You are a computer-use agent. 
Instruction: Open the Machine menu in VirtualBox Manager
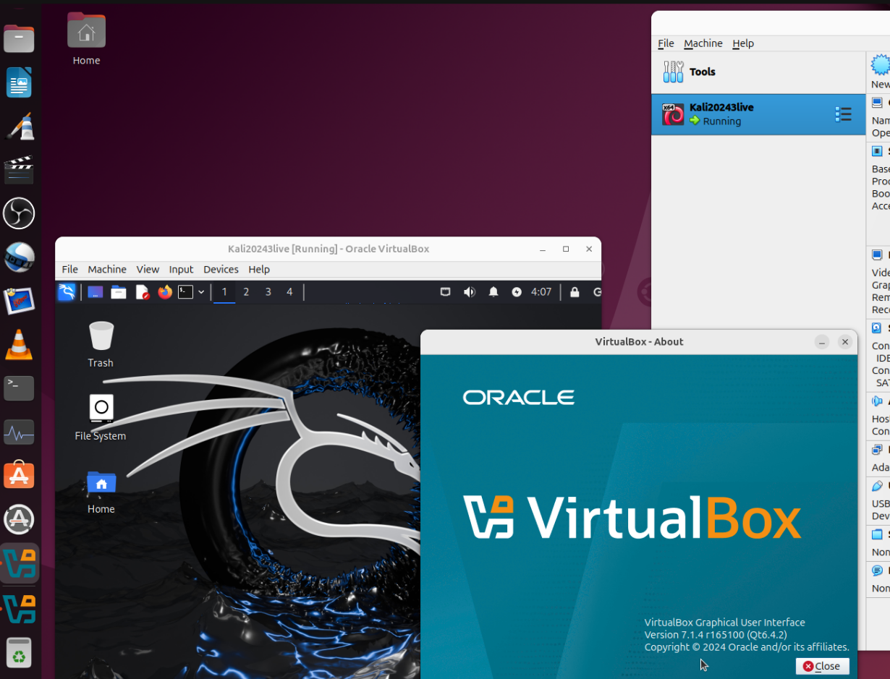click(x=703, y=43)
